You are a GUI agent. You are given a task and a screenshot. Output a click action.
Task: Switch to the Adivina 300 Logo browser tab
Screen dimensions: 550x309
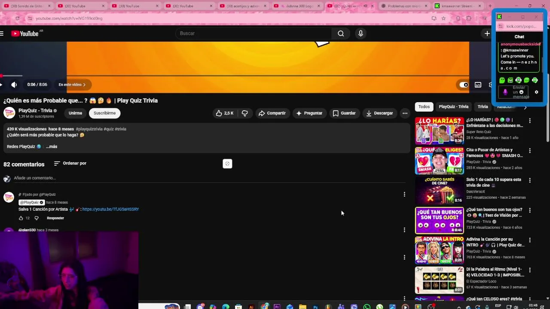pyautogui.click(x=298, y=6)
